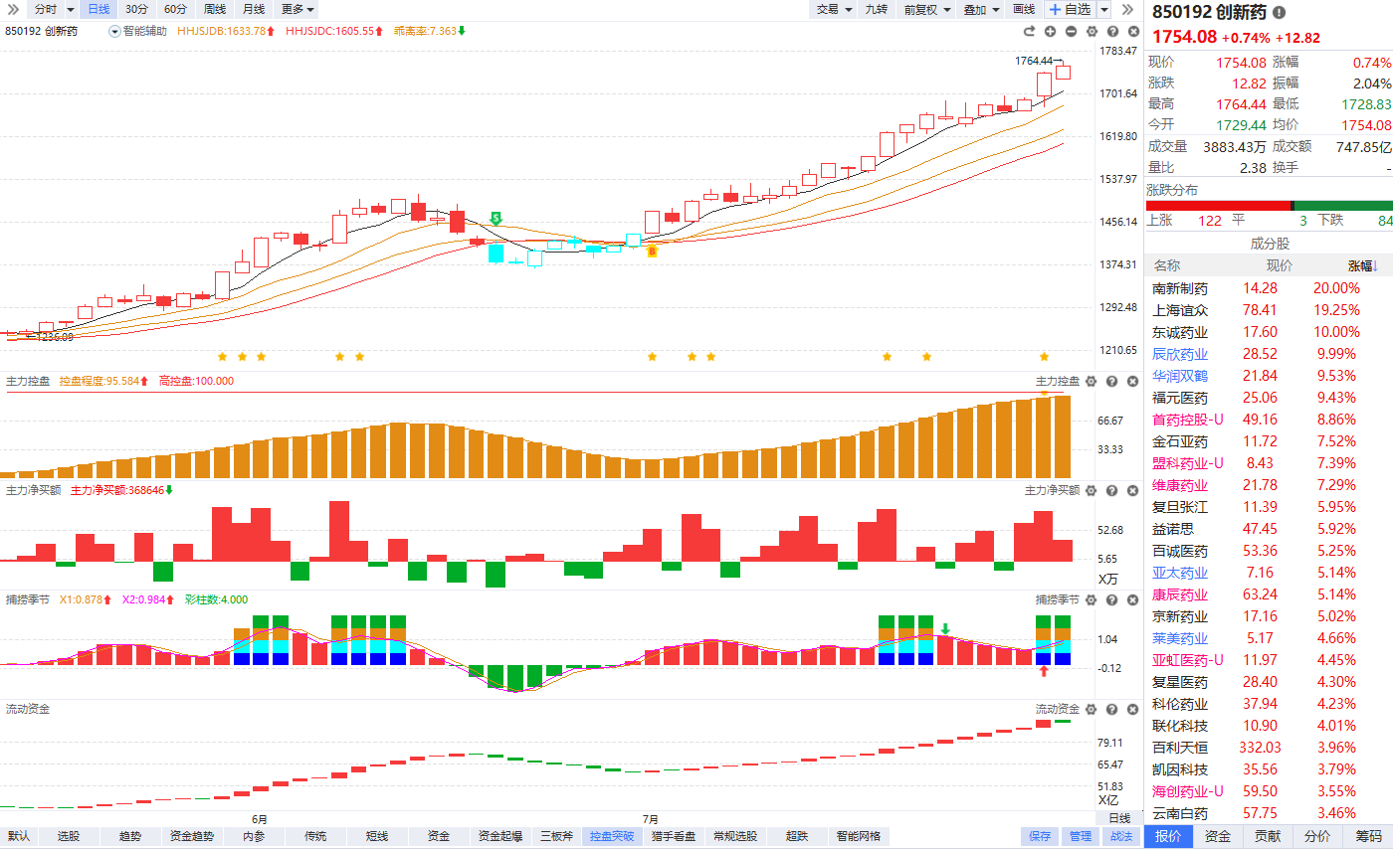Open 主力净买额 indicator settings gear
1393x849 pixels.
[x=1092, y=490]
